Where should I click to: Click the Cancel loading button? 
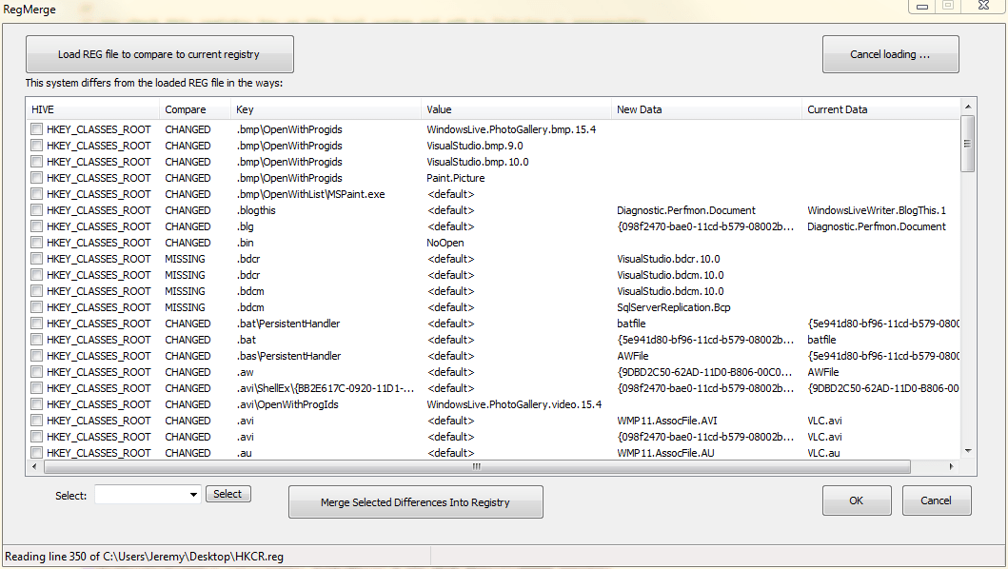click(890, 53)
